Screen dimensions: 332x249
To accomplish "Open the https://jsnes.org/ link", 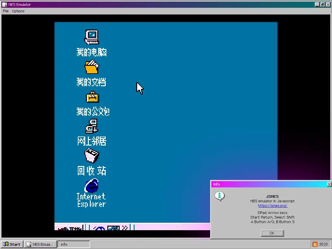I will point(272,206).
